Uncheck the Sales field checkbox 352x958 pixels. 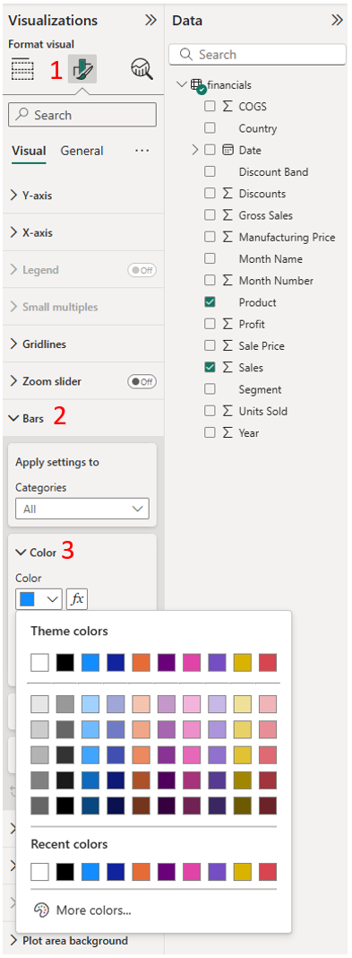click(210, 368)
